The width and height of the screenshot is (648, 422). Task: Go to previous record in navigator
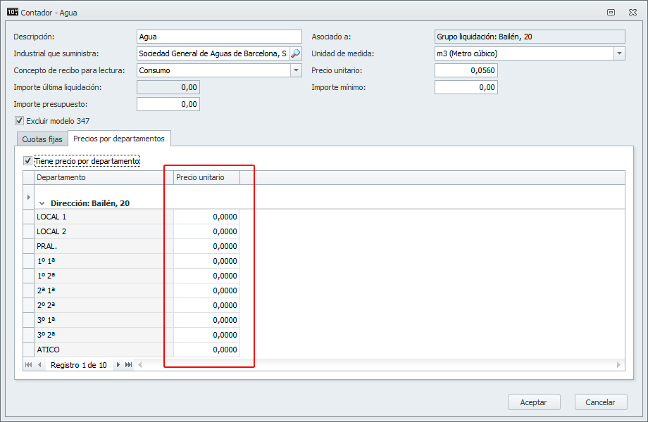pos(39,365)
